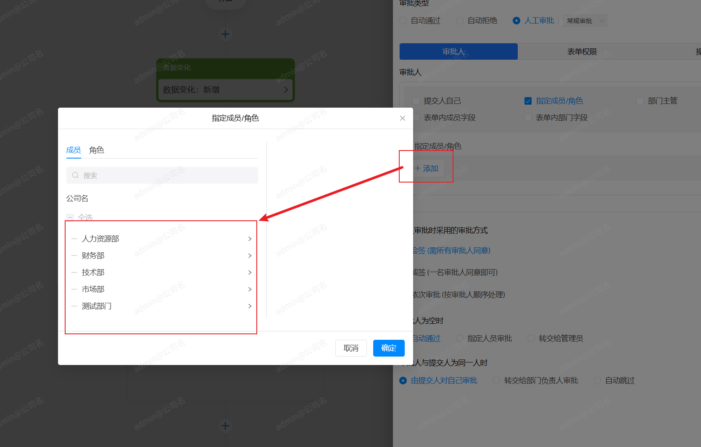Uncheck the 指定成员/角色 checkbox

click(x=528, y=101)
